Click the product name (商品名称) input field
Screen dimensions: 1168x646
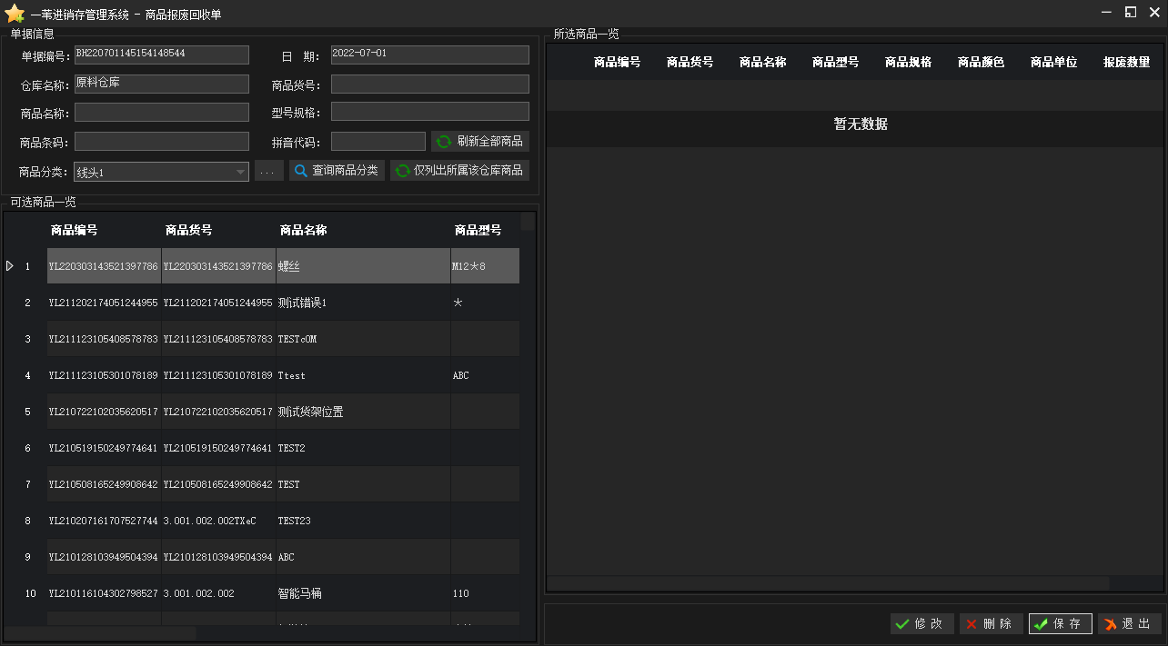162,113
